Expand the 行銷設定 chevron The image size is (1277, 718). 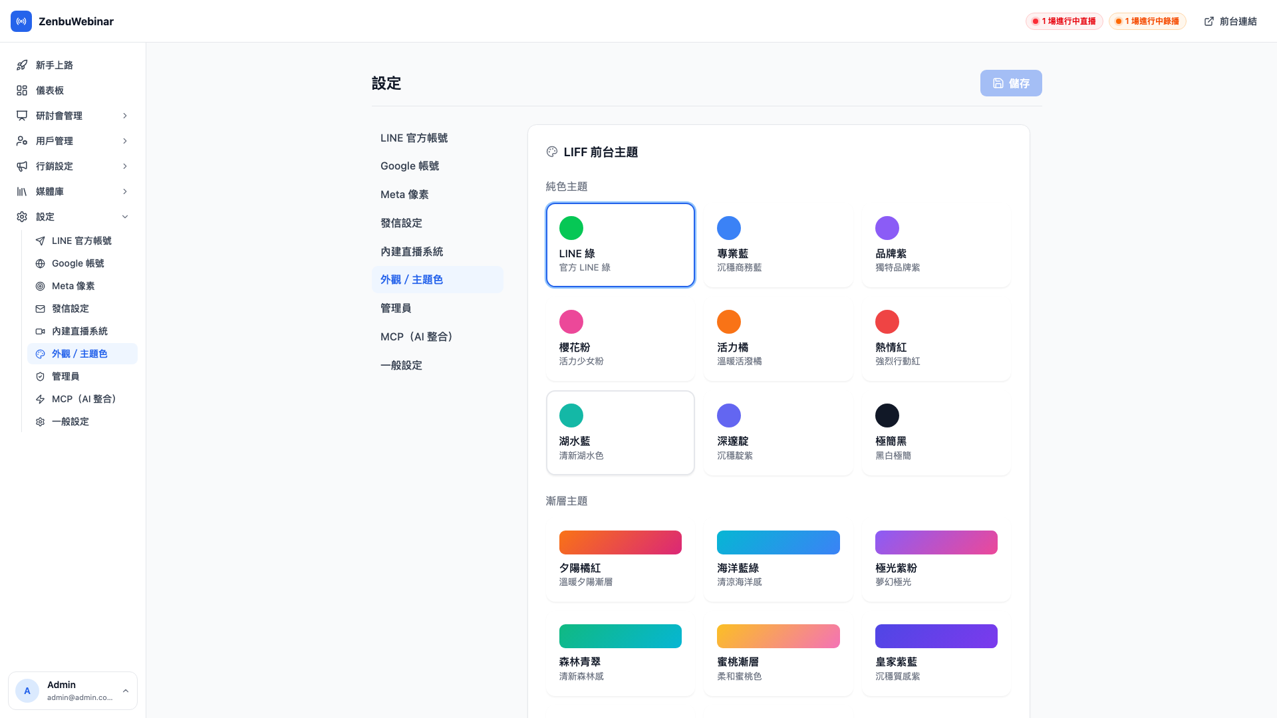(125, 166)
